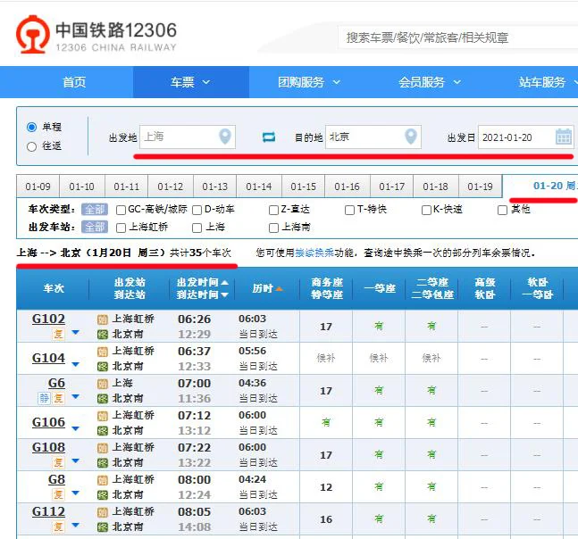The image size is (578, 539).
Task: Expand stop details for train G106
Action: click(x=76, y=428)
